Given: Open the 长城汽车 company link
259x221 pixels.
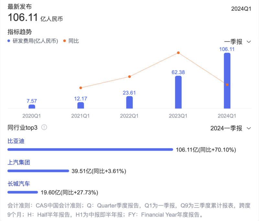Looking at the screenshot, I should tap(19, 184).
